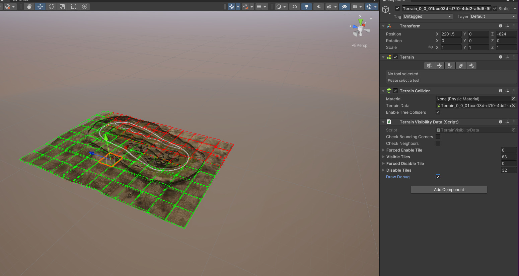Enable Check Bounding Corners checkbox

click(x=438, y=136)
